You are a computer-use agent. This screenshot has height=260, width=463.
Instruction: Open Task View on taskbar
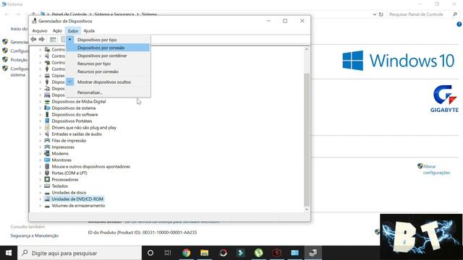(x=168, y=253)
